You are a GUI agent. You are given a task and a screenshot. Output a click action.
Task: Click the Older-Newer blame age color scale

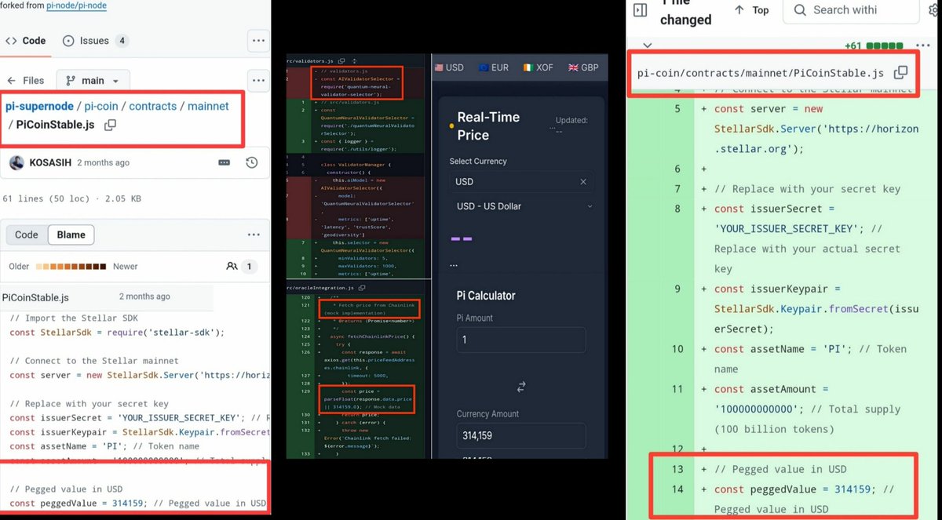pyautogui.click(x=72, y=267)
